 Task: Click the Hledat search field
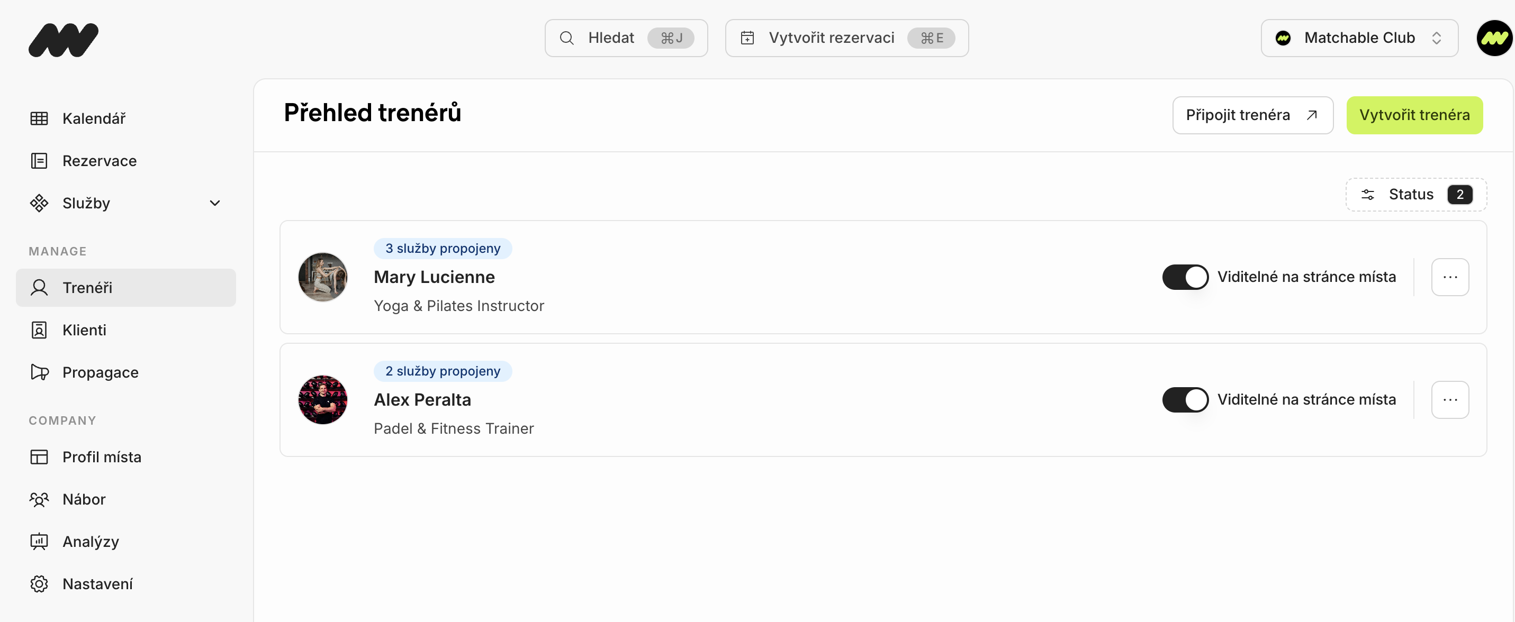[625, 38]
